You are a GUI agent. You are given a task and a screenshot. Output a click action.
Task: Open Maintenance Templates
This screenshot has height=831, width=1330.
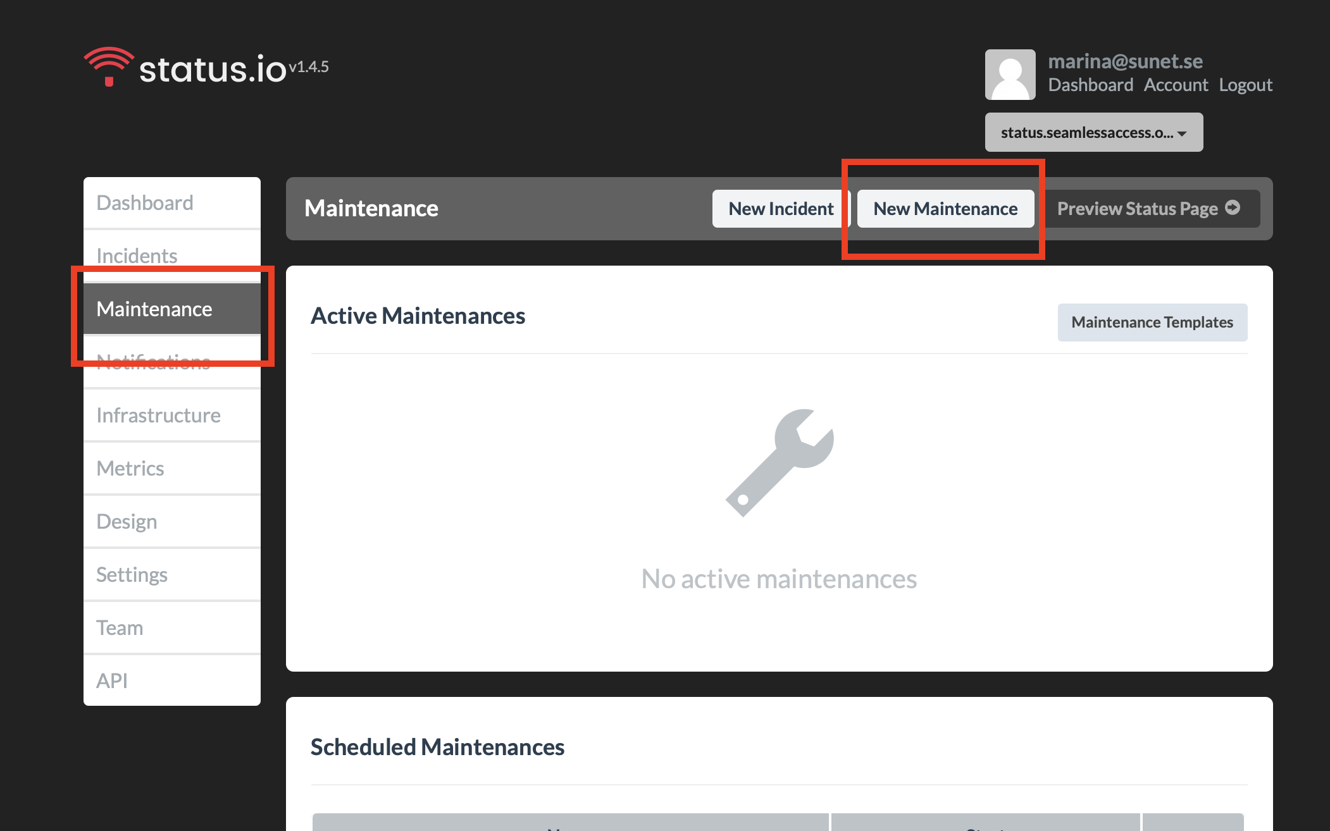(x=1152, y=323)
